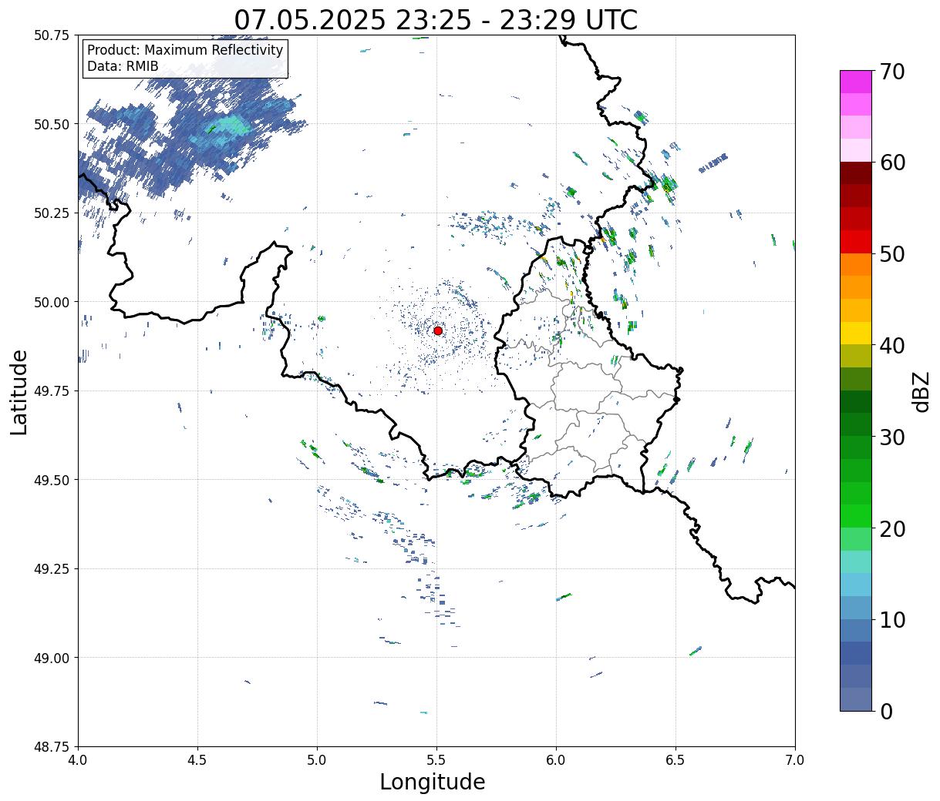
Task: Click the 'Longitude' axis label
Action: pyautogui.click(x=433, y=782)
